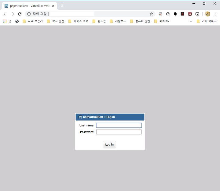This screenshot has width=220, height=191.
Task: Open the 회로DIY bookmark folder
Action: (162, 21)
